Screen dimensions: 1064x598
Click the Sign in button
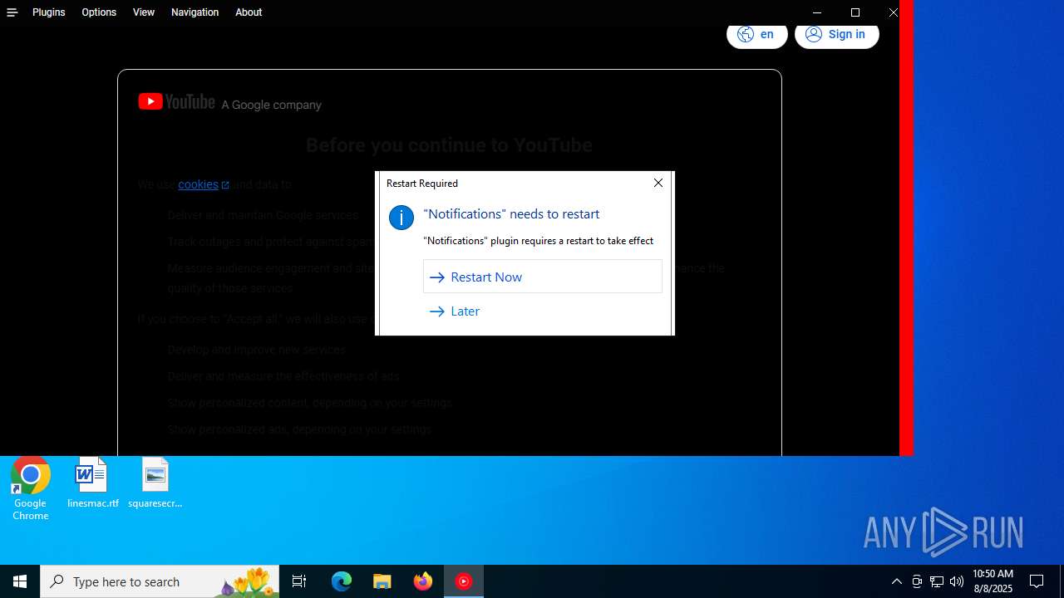click(x=836, y=34)
